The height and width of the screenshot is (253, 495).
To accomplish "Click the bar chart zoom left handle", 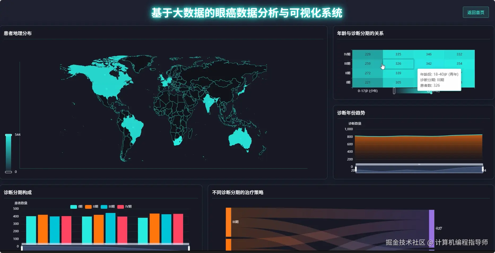I will [x=22, y=248].
